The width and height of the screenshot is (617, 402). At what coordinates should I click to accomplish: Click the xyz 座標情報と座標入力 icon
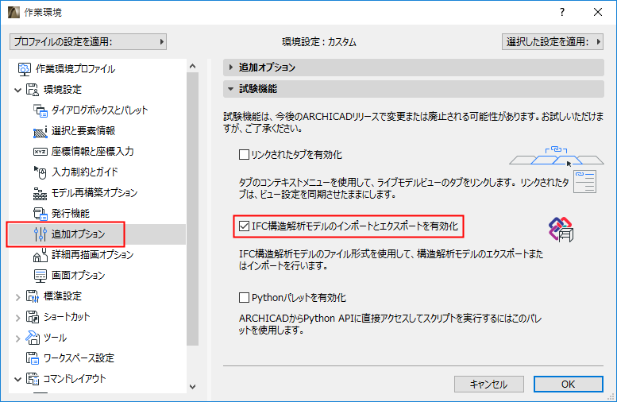[40, 152]
